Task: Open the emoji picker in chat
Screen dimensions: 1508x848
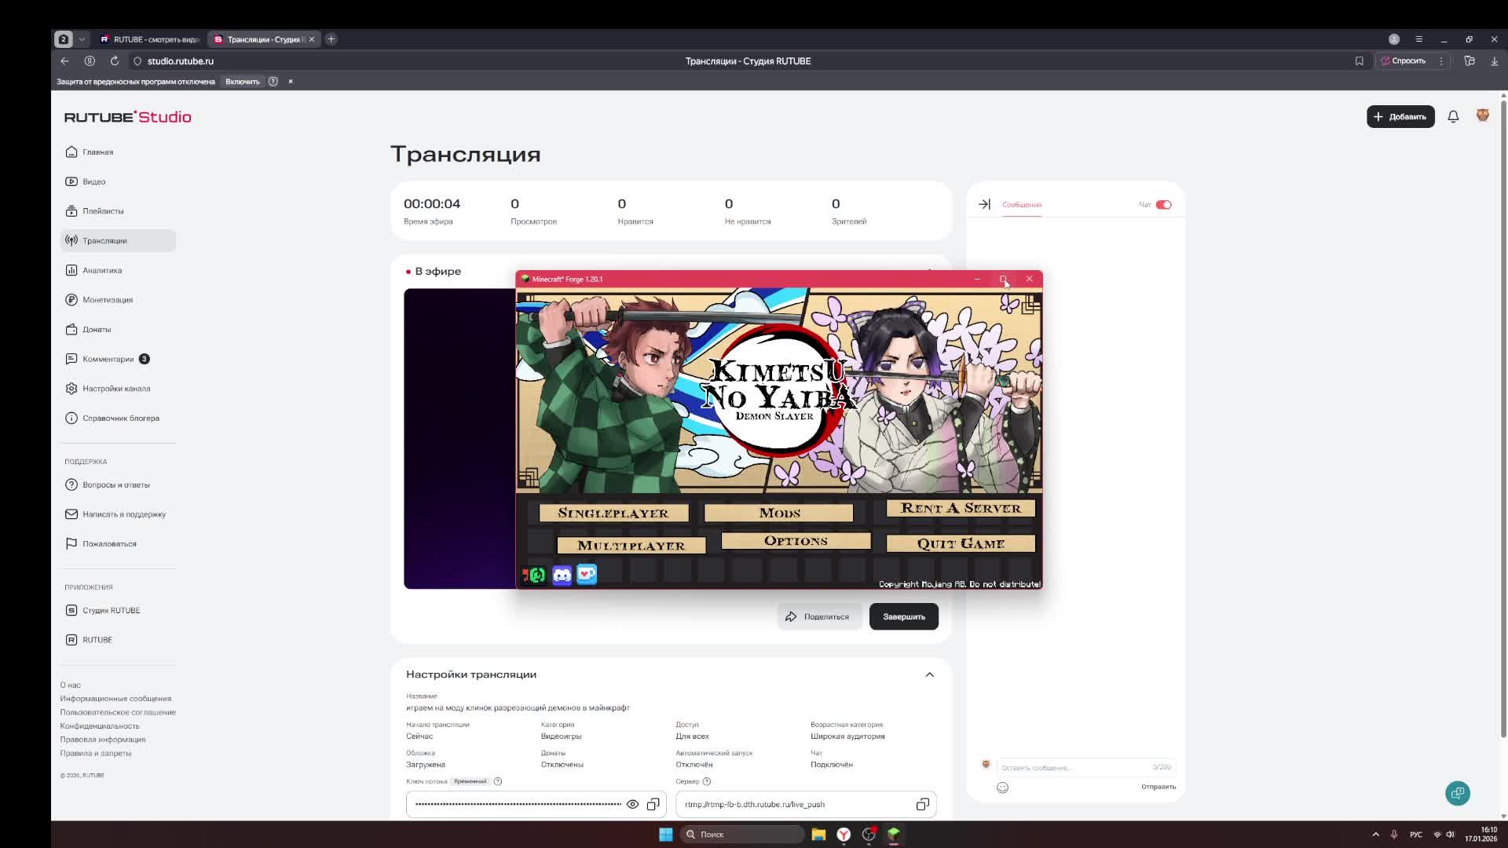Action: tap(1002, 788)
